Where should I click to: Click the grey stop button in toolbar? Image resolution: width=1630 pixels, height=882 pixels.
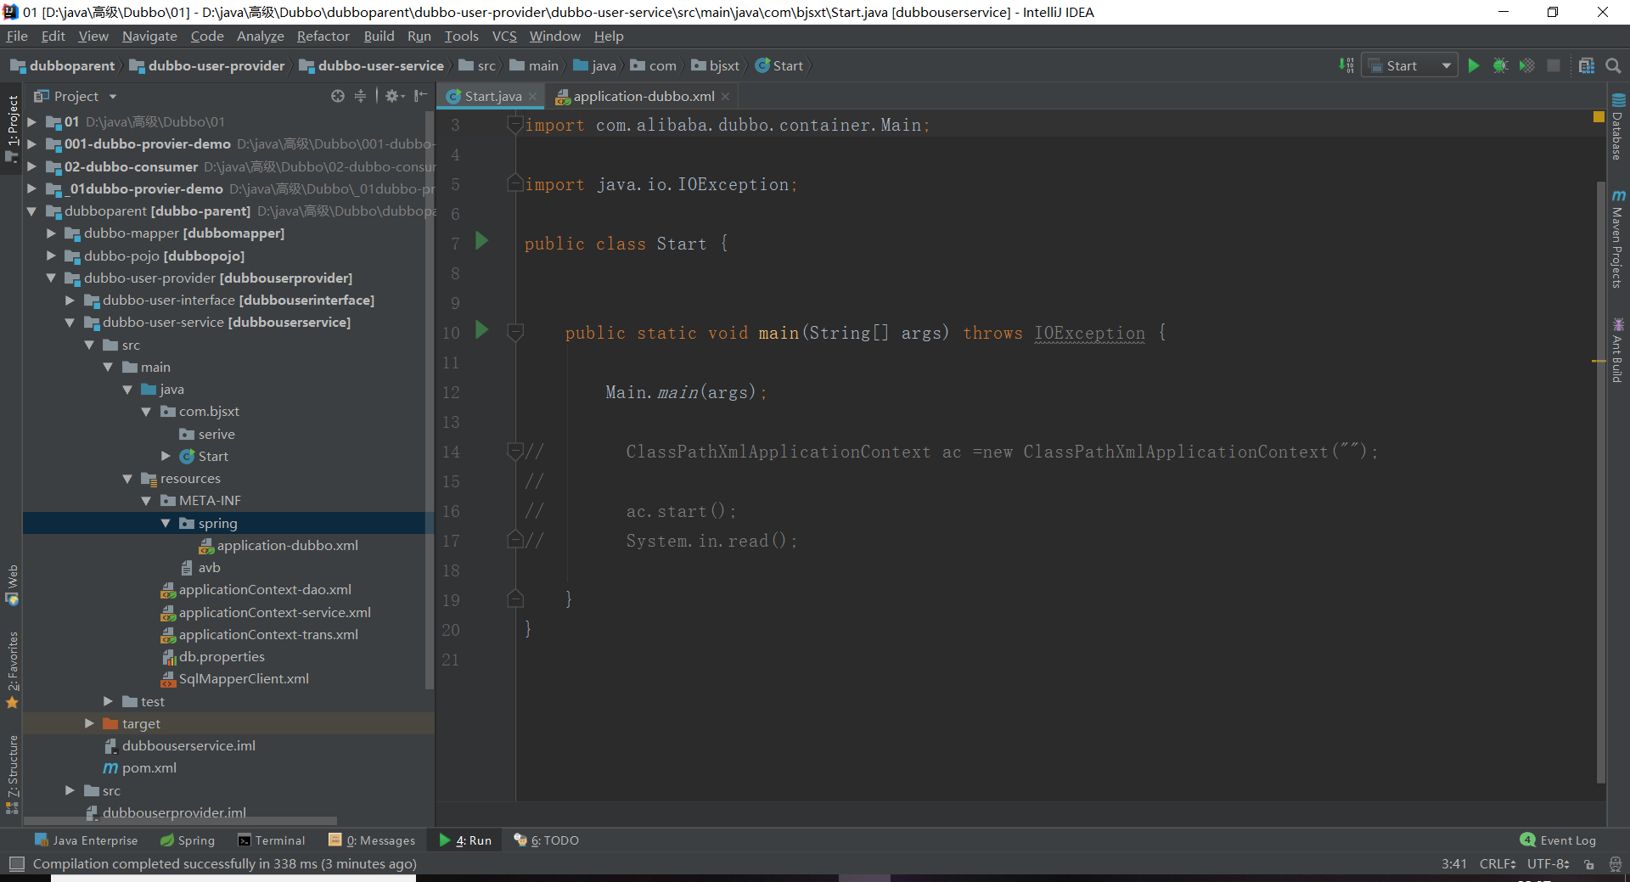[1554, 65]
